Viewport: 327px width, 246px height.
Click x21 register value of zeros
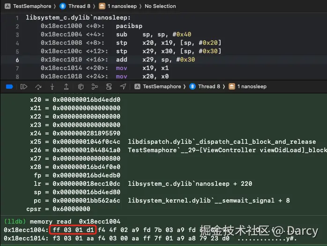pos(86,108)
